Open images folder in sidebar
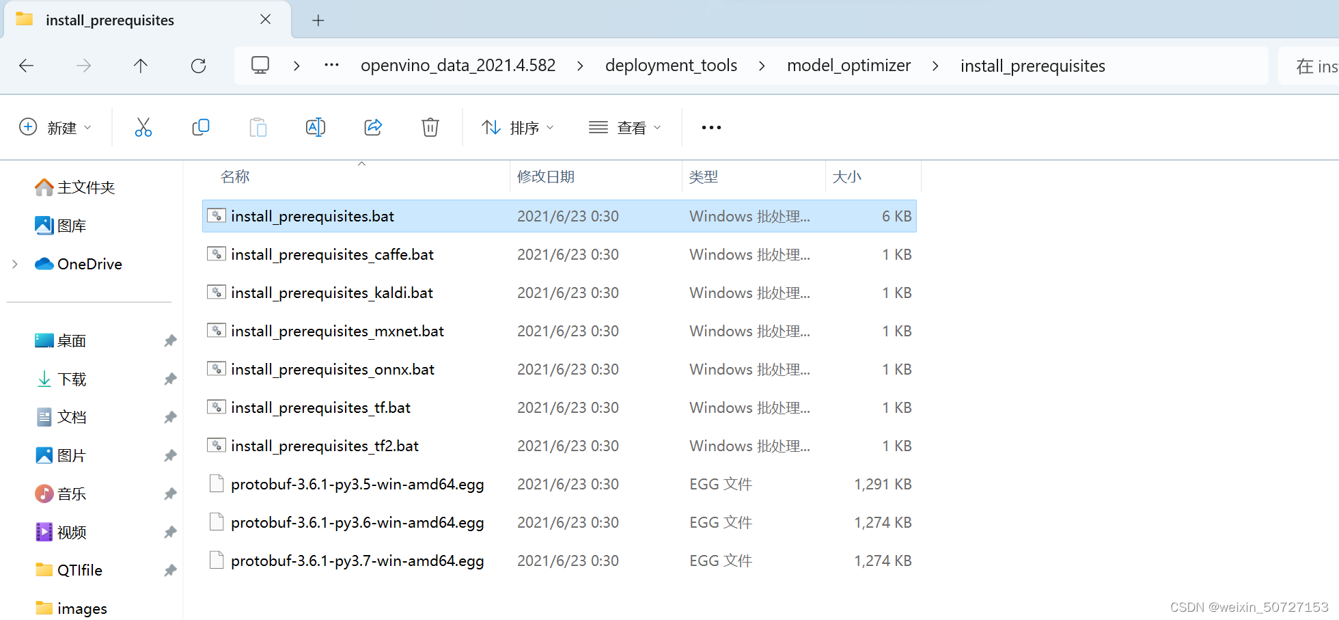This screenshot has width=1339, height=620. 71,608
